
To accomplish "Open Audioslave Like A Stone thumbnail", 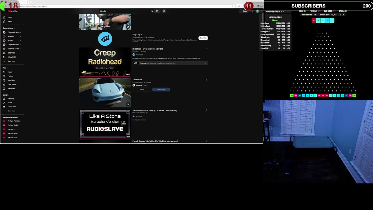I will click(x=105, y=124).
